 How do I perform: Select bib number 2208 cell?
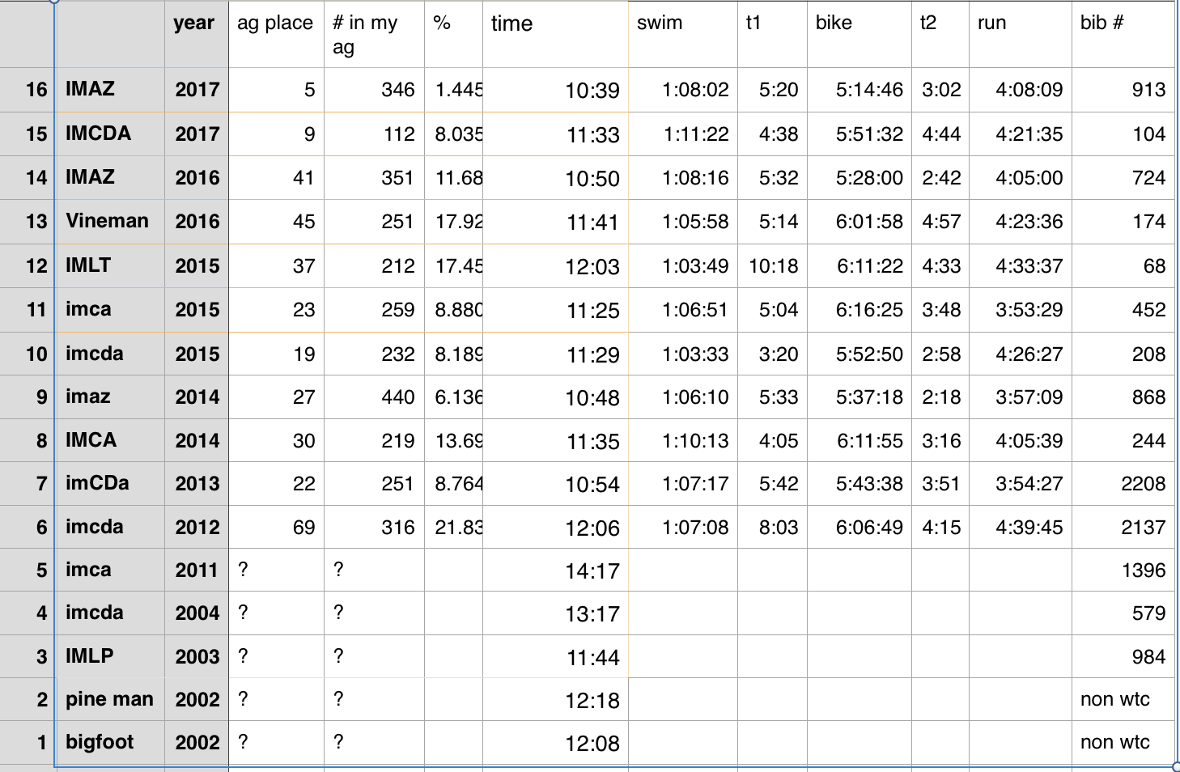click(x=1123, y=484)
